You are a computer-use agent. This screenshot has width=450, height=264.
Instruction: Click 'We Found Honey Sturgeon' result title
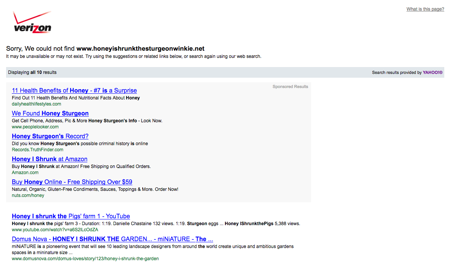(x=50, y=114)
